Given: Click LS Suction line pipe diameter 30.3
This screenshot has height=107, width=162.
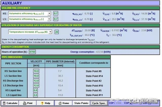Looking at the screenshot, I should pyautogui.click(x=60, y=76).
